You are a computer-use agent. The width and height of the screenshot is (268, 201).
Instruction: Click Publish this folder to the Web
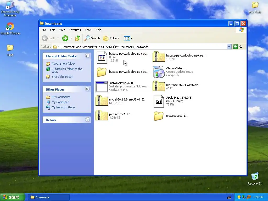(x=67, y=70)
